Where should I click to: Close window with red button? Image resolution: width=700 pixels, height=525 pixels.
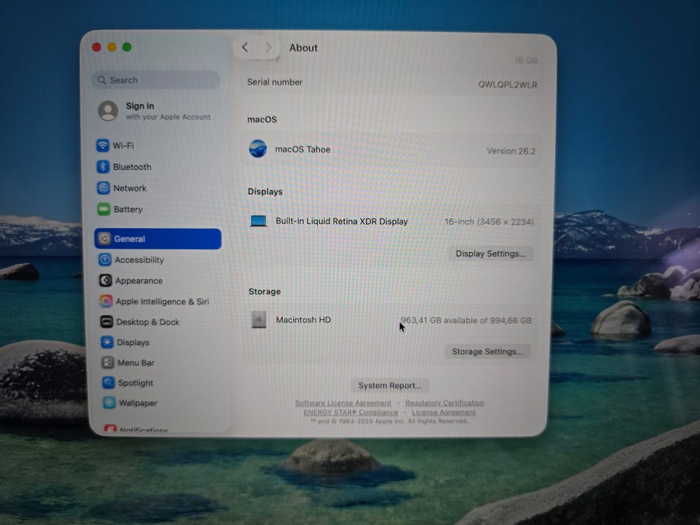(96, 47)
